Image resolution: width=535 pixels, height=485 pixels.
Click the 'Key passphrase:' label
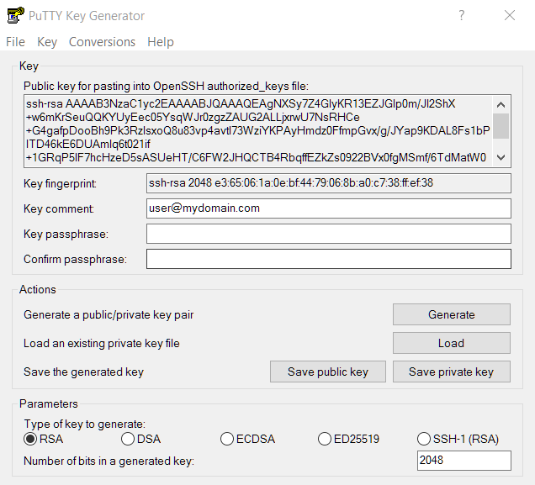coord(66,235)
